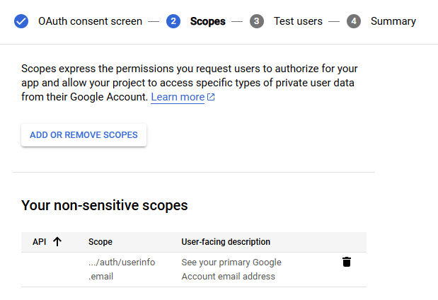
Task: Click the step 3 circle icon
Action: click(x=257, y=21)
